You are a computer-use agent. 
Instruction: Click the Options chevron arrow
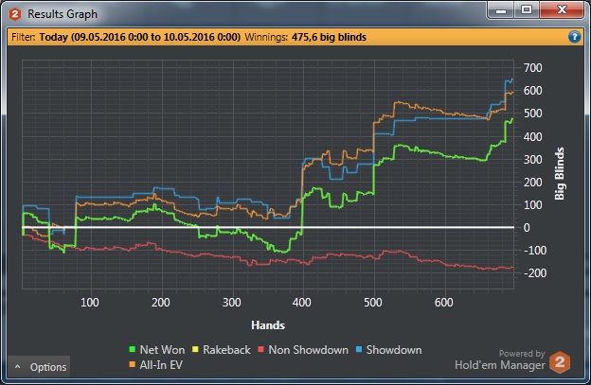pyautogui.click(x=18, y=366)
